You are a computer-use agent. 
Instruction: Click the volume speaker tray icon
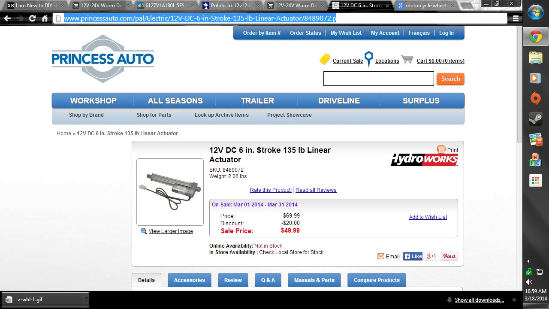(x=529, y=282)
